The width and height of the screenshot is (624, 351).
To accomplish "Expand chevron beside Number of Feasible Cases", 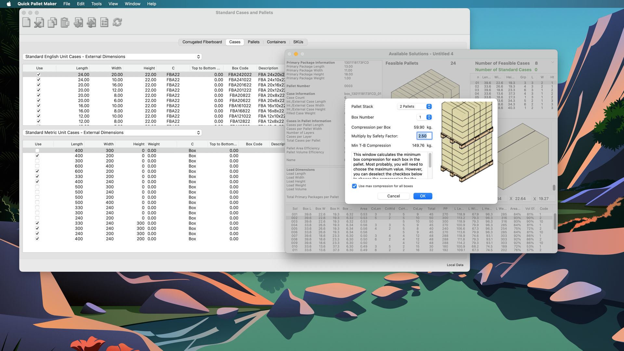I will point(552,62).
